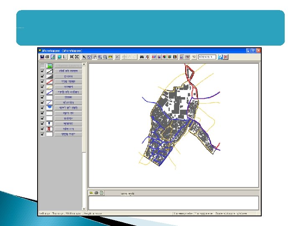Click the green theme icon before the bar chart
Image resolution: width=301 pixels, height=226 pixels.
pos(169,57)
